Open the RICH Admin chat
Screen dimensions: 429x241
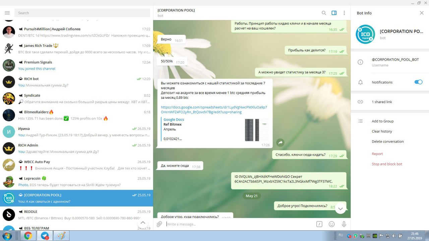click(x=76, y=148)
